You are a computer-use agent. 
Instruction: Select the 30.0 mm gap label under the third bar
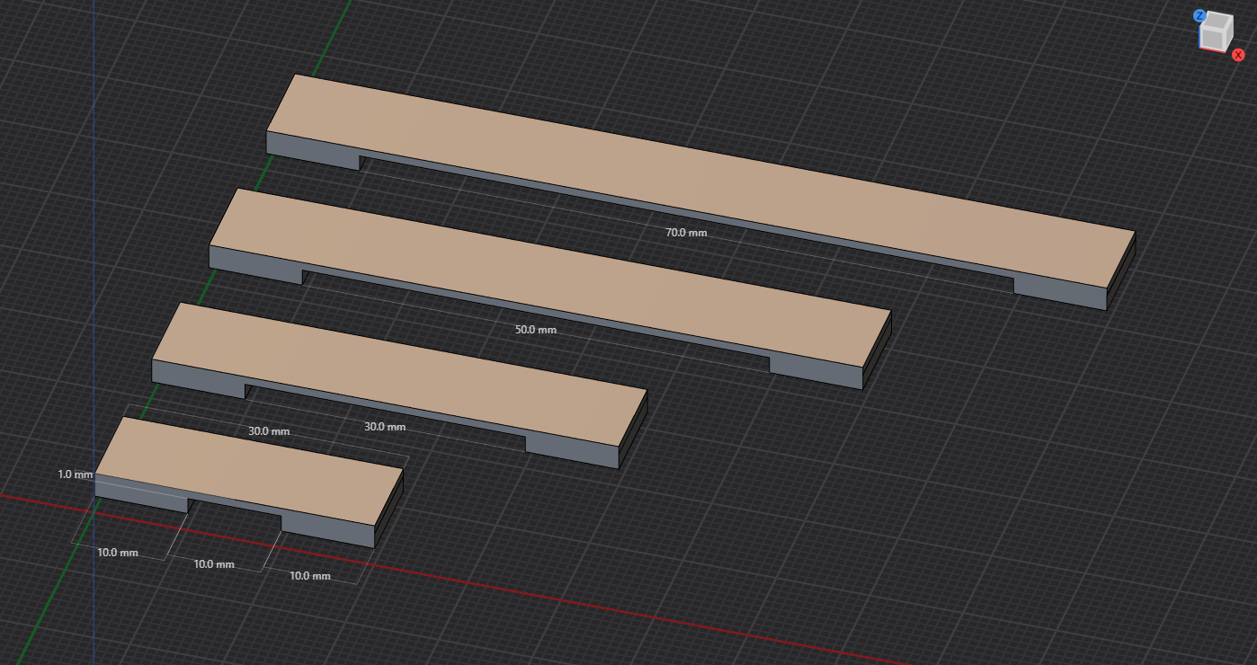[385, 427]
